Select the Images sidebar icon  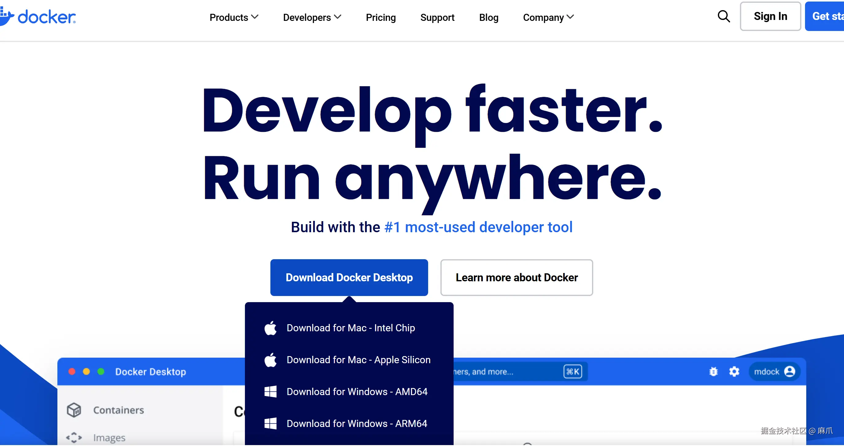pos(74,437)
